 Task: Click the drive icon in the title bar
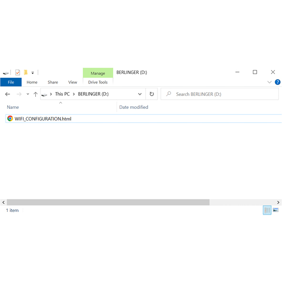pyautogui.click(x=6, y=73)
